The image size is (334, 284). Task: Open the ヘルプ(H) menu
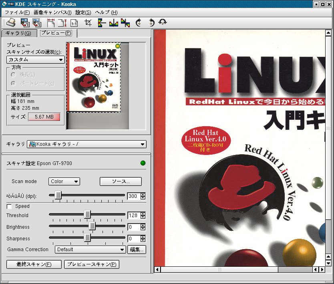pyautogui.click(x=106, y=12)
